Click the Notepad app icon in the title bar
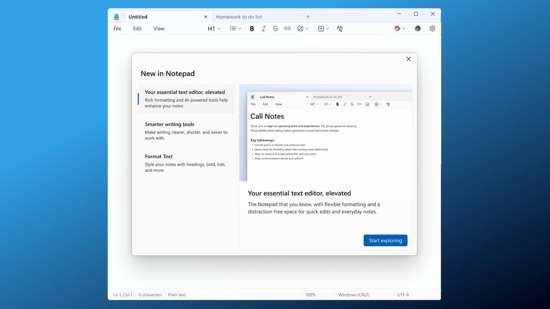550x309 pixels. coord(116,17)
